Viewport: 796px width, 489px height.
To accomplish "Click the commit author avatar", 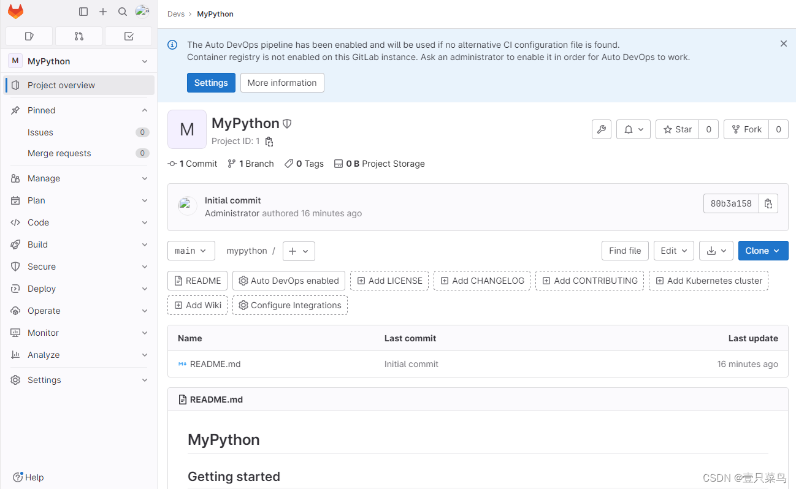I will pos(188,207).
